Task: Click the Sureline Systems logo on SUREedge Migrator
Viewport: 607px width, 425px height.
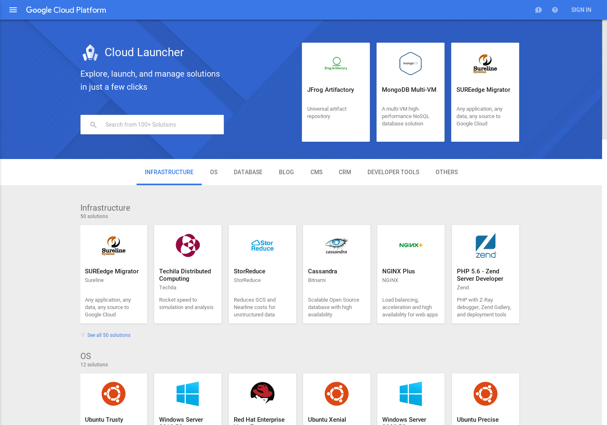Action: tap(485, 64)
